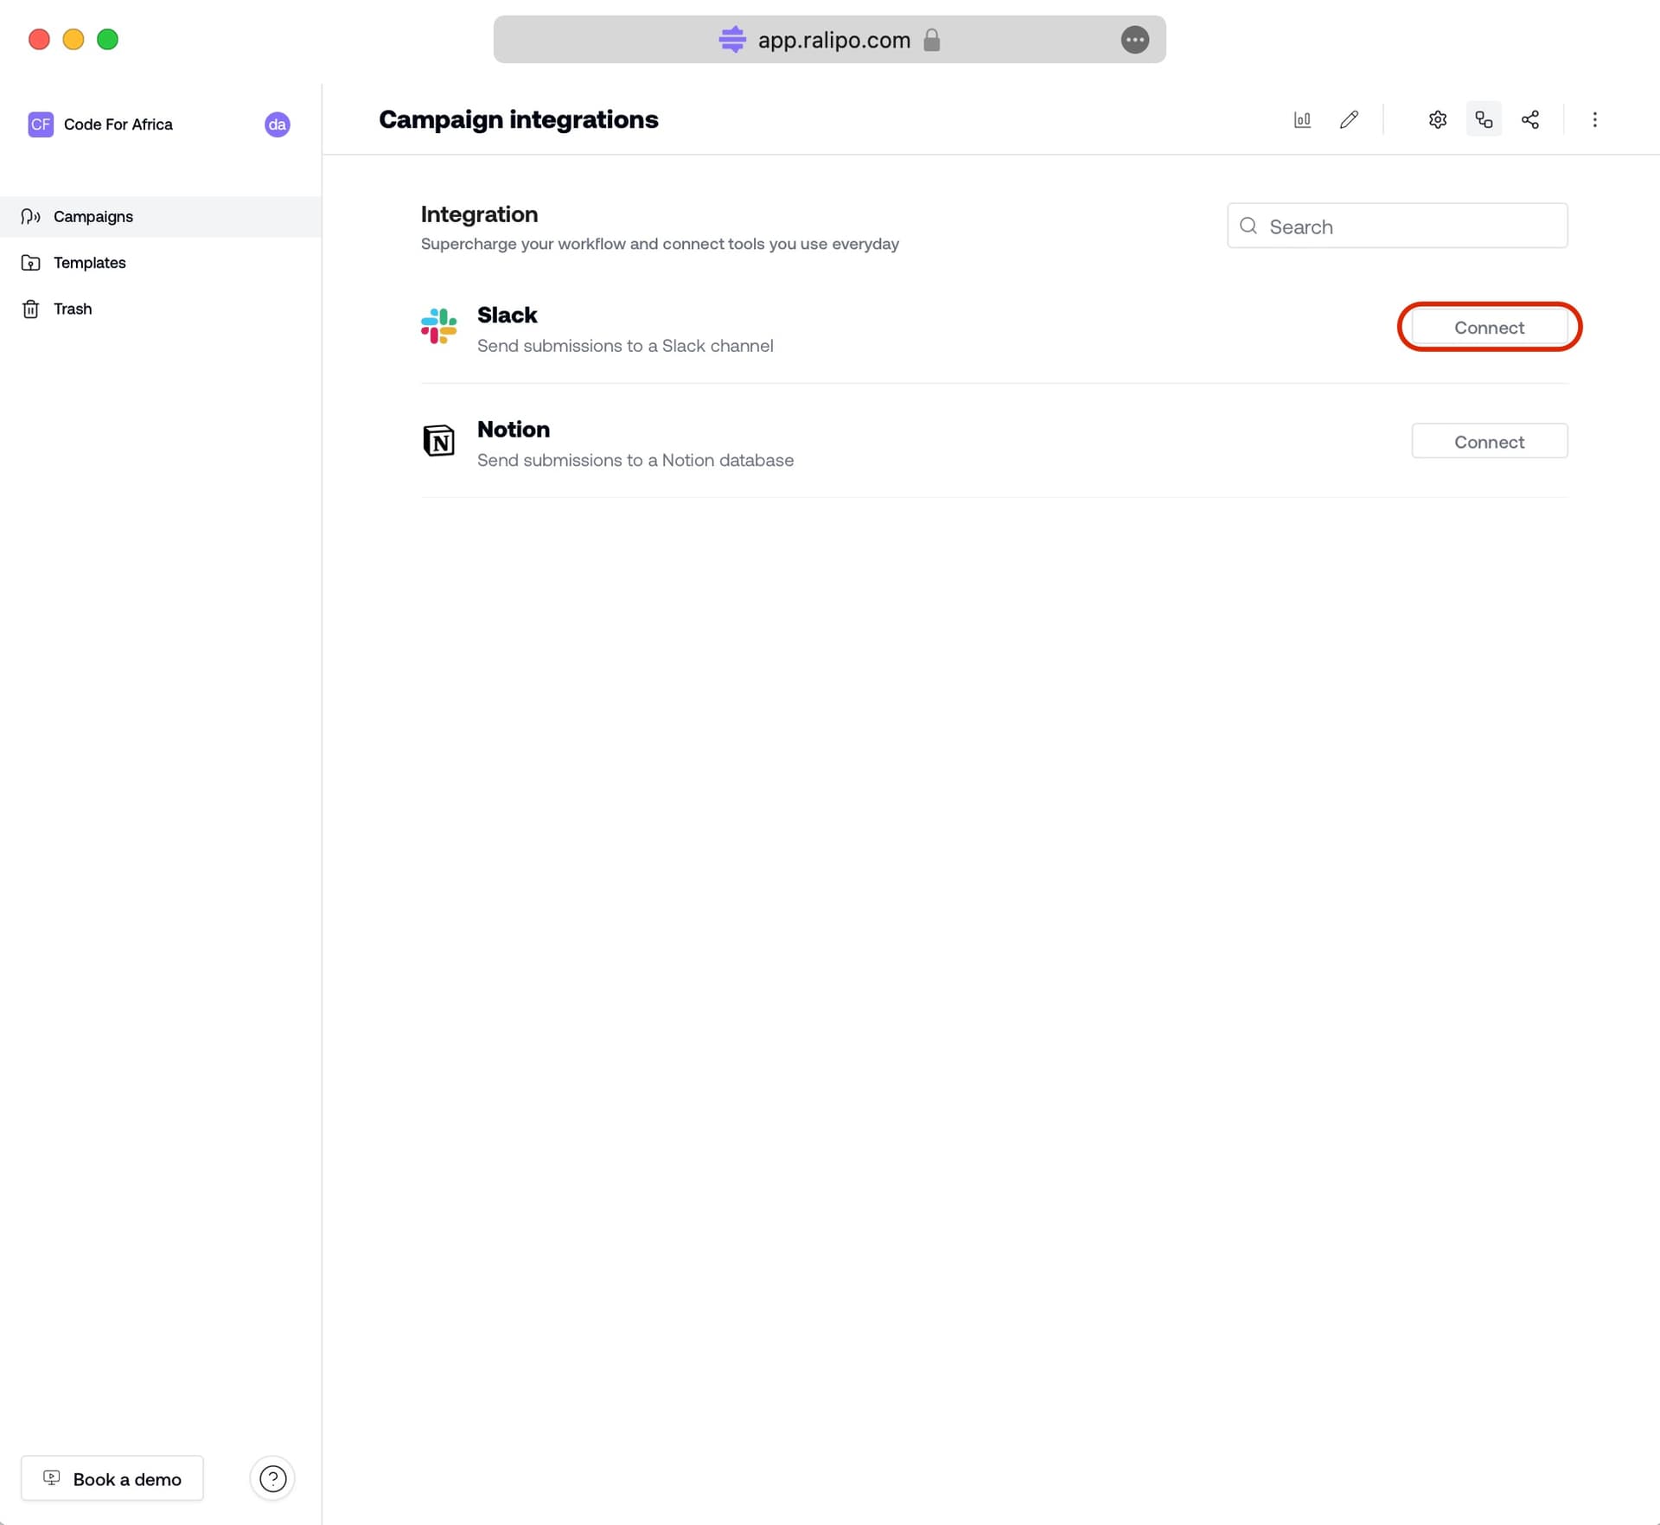Open the three-dot more options menu
The width and height of the screenshot is (1660, 1525).
coord(1594,119)
